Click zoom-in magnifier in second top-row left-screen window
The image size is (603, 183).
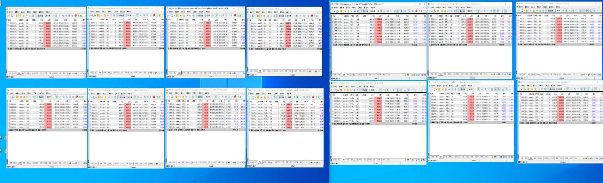[144, 16]
